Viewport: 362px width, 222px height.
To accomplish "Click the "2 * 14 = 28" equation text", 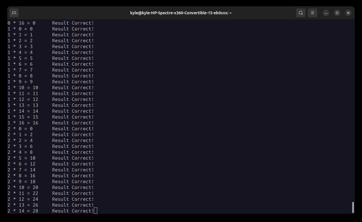I will [23, 211].
